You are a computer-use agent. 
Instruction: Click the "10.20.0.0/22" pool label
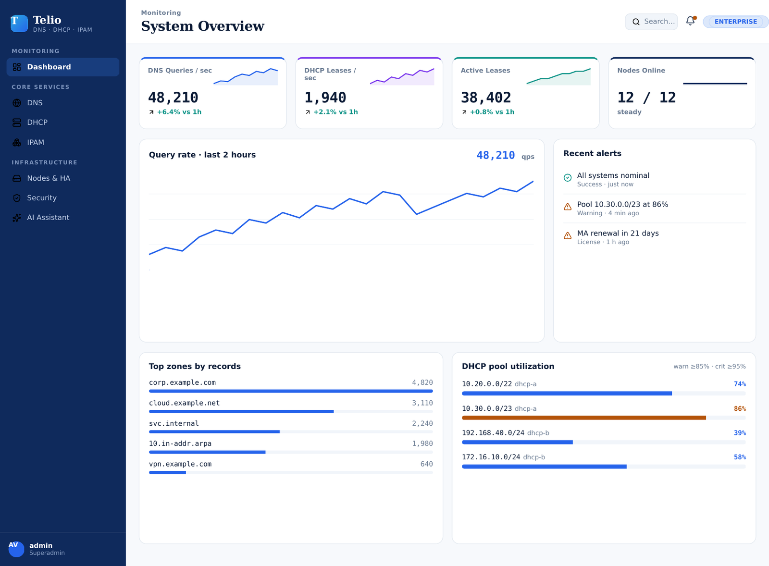pos(487,384)
